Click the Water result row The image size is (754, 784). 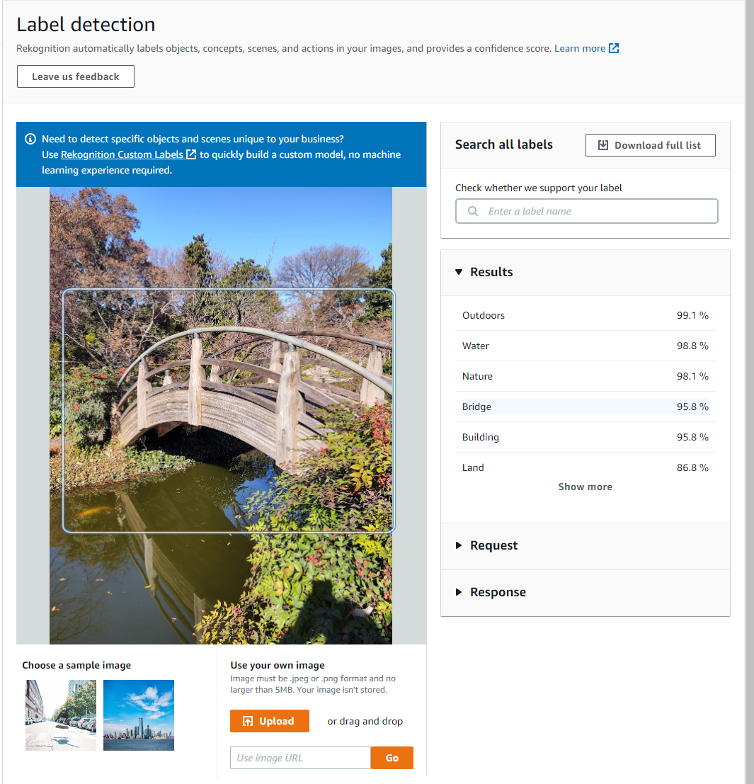(585, 346)
